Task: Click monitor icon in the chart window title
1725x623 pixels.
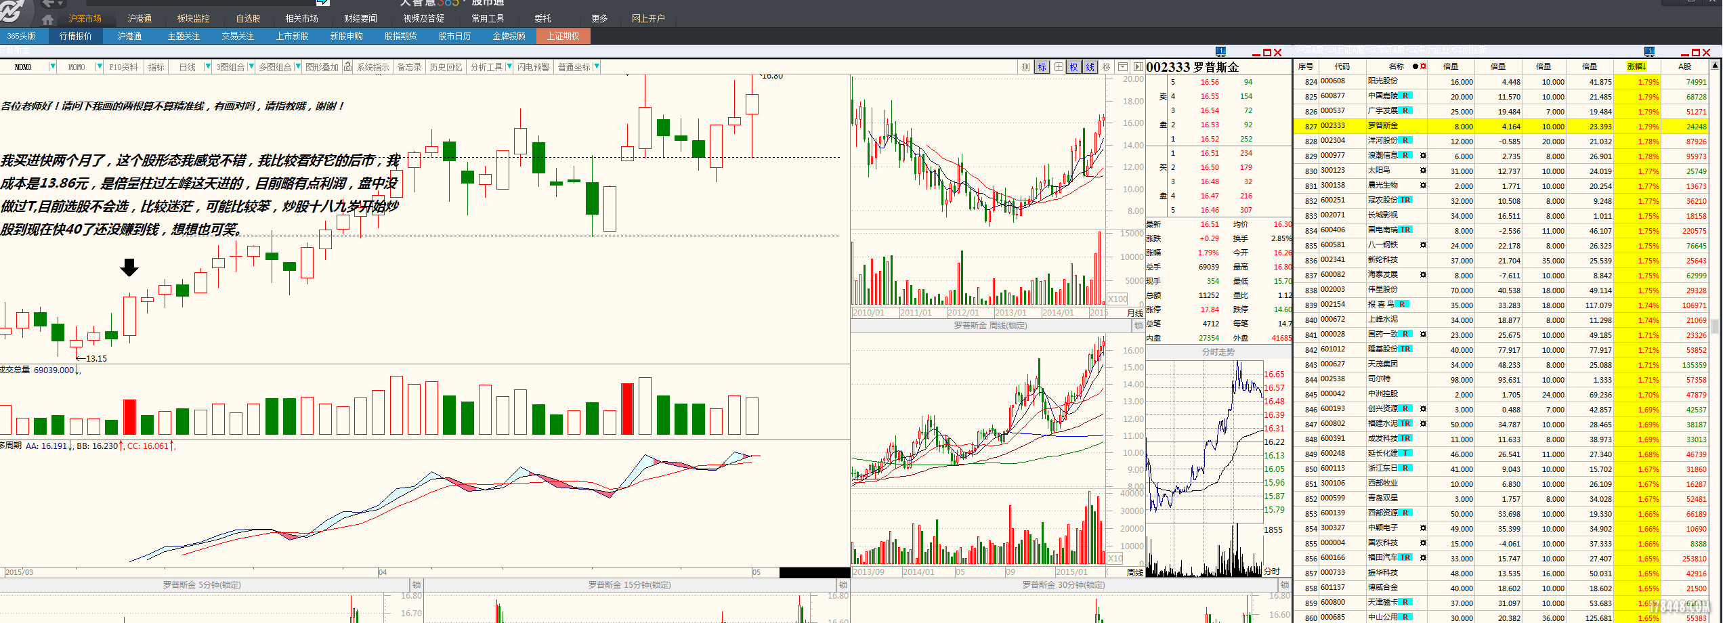Action: 1220,51
